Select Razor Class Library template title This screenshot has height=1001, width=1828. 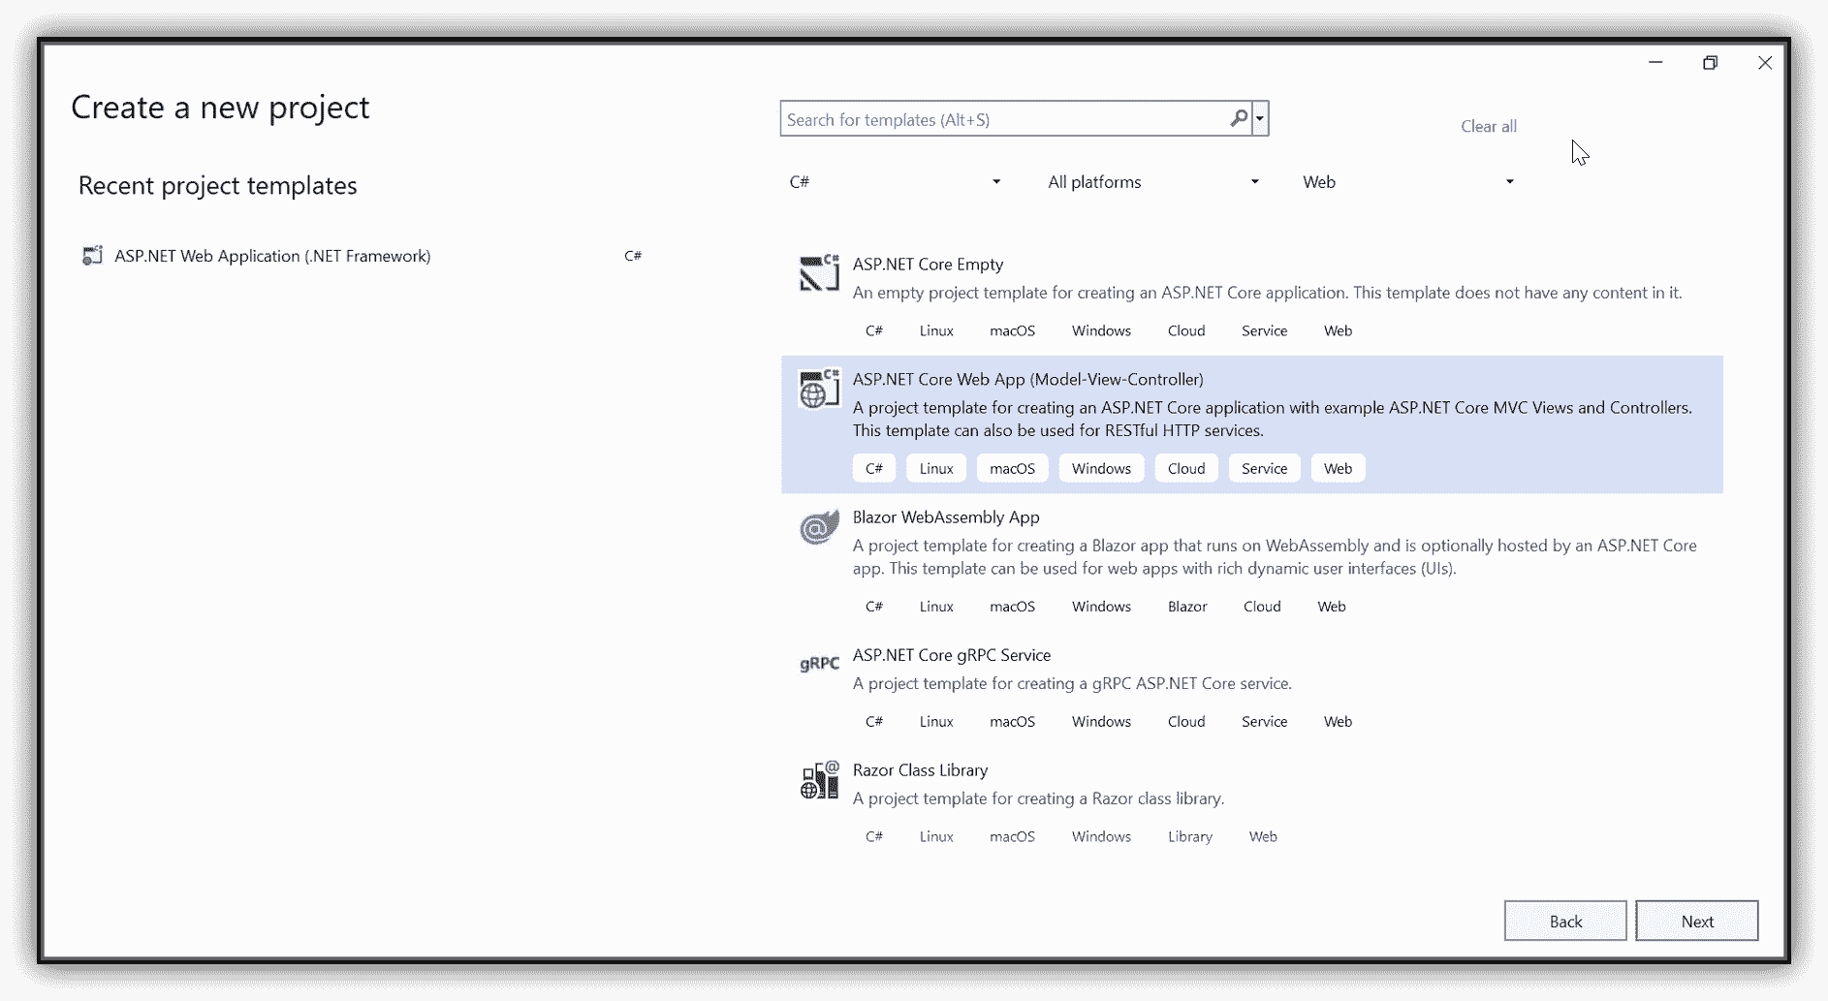coord(920,770)
